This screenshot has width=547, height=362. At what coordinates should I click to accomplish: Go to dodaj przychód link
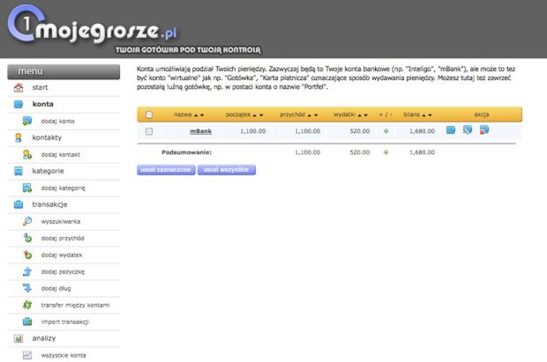point(63,239)
